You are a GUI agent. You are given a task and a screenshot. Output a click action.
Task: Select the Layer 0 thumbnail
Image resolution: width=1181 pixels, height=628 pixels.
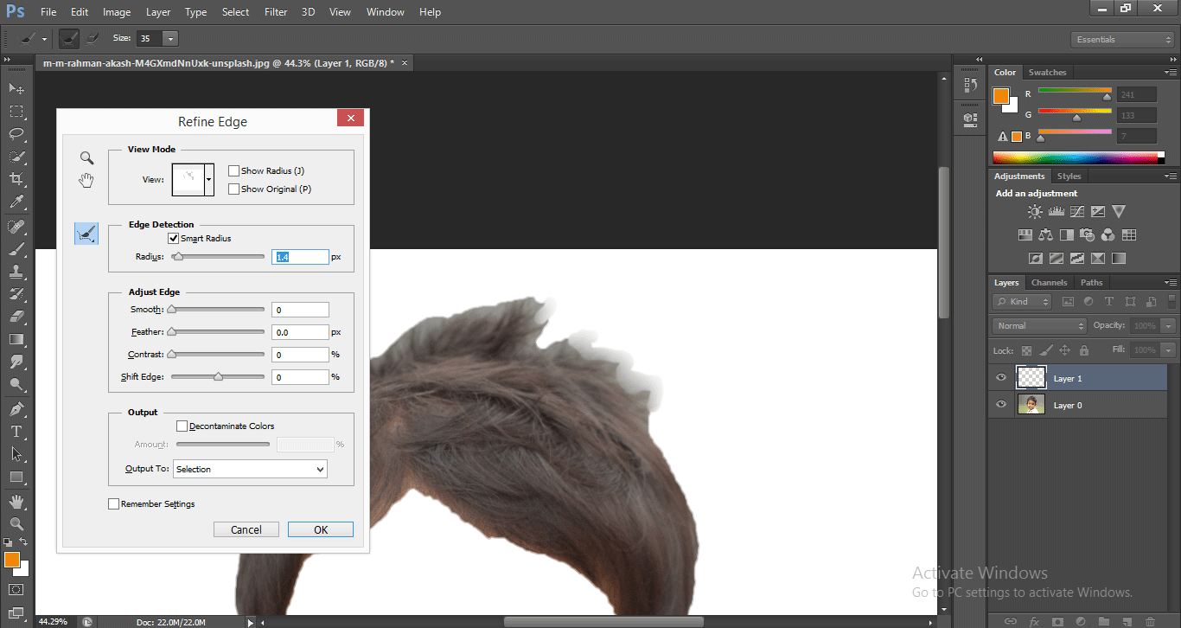(x=1031, y=405)
